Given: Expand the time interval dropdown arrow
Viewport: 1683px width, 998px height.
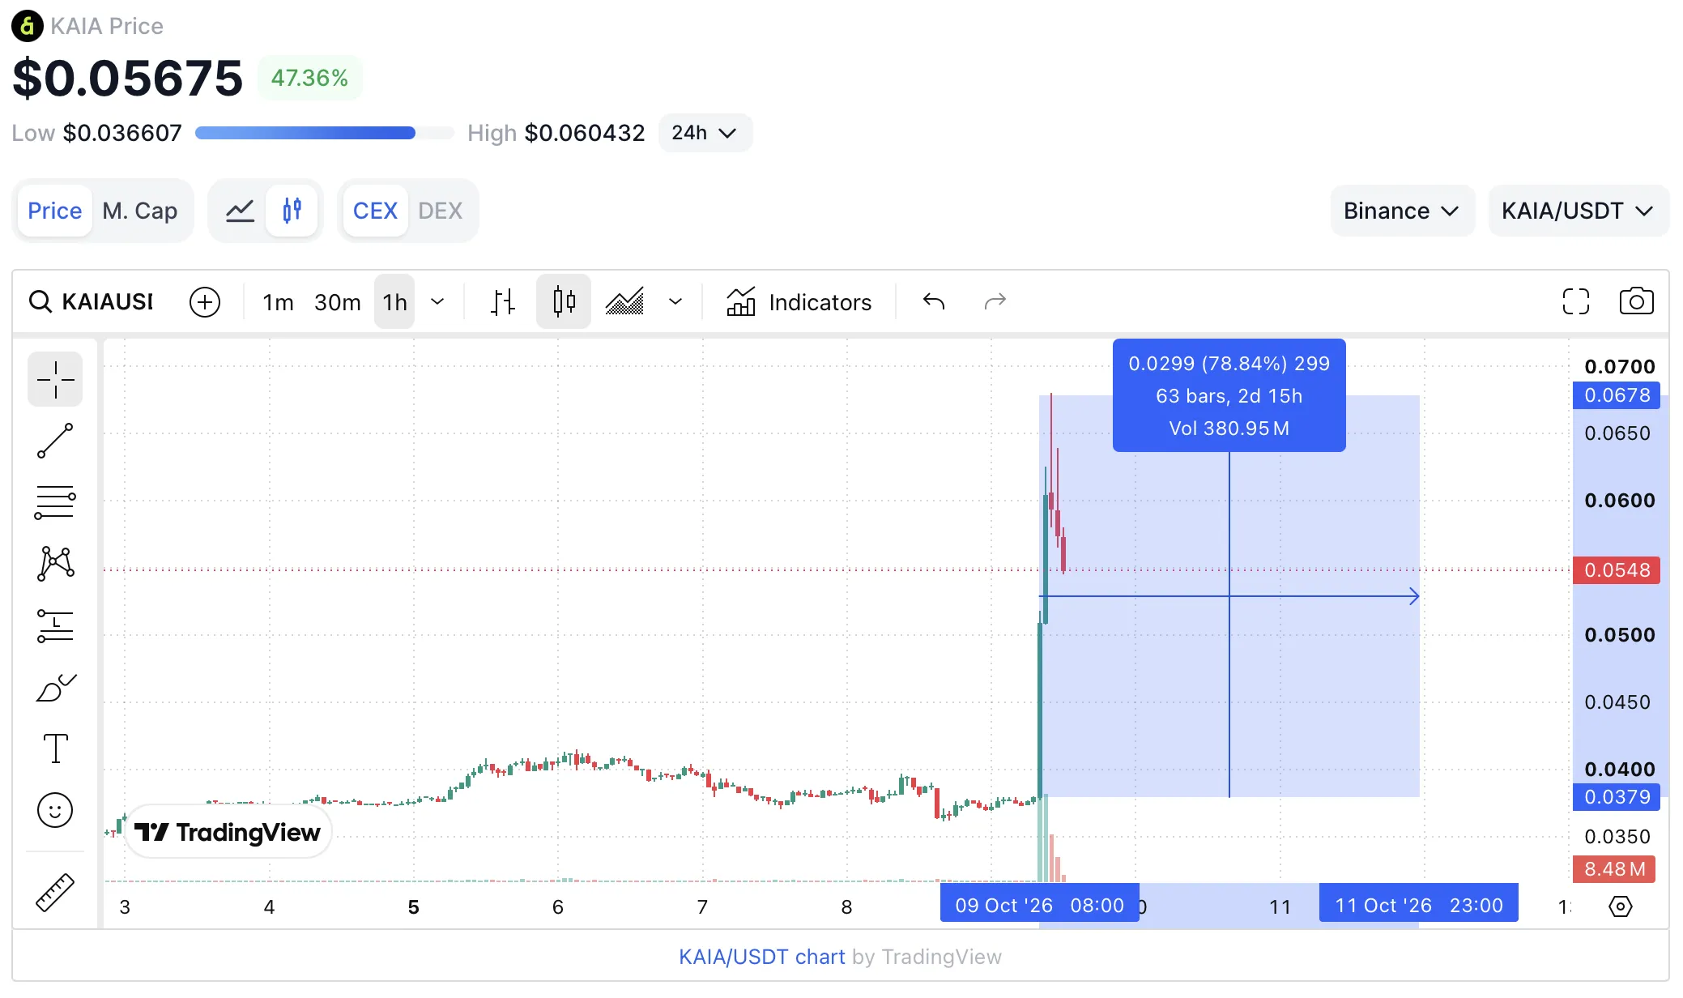Looking at the screenshot, I should click(437, 302).
